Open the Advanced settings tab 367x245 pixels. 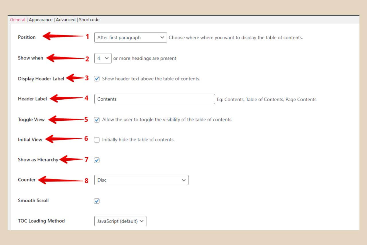[66, 20]
